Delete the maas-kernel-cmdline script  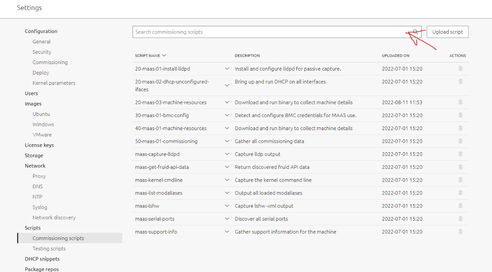coord(460,180)
